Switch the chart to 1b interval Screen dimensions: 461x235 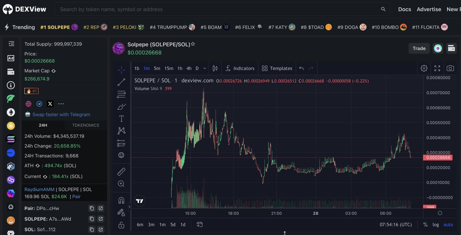point(137,68)
